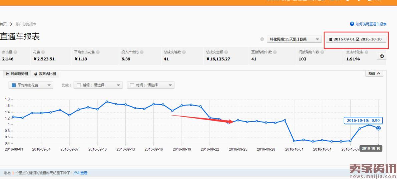Click data point at 2016-10-01 drop
Viewport: 397px width, 179px height.
tap(294, 141)
